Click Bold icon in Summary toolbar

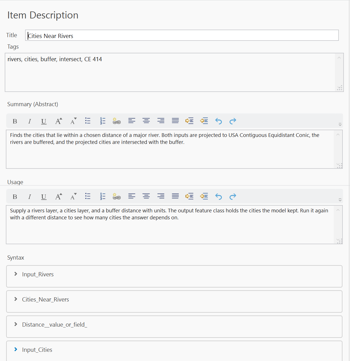(x=15, y=121)
